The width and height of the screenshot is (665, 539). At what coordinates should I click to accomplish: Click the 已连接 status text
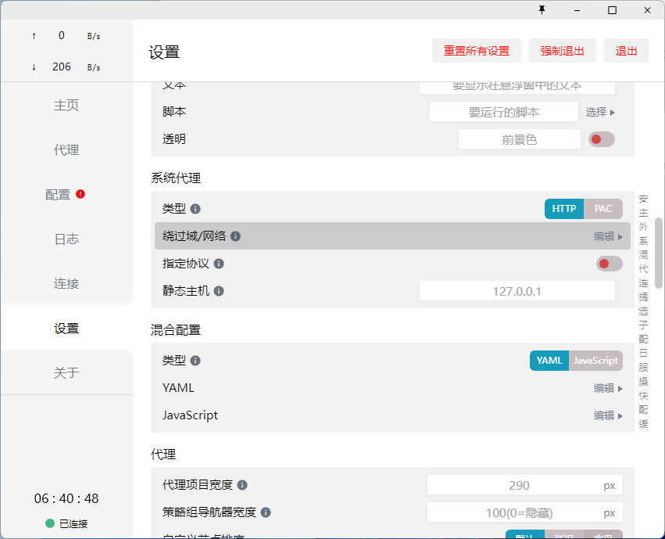[x=73, y=523]
